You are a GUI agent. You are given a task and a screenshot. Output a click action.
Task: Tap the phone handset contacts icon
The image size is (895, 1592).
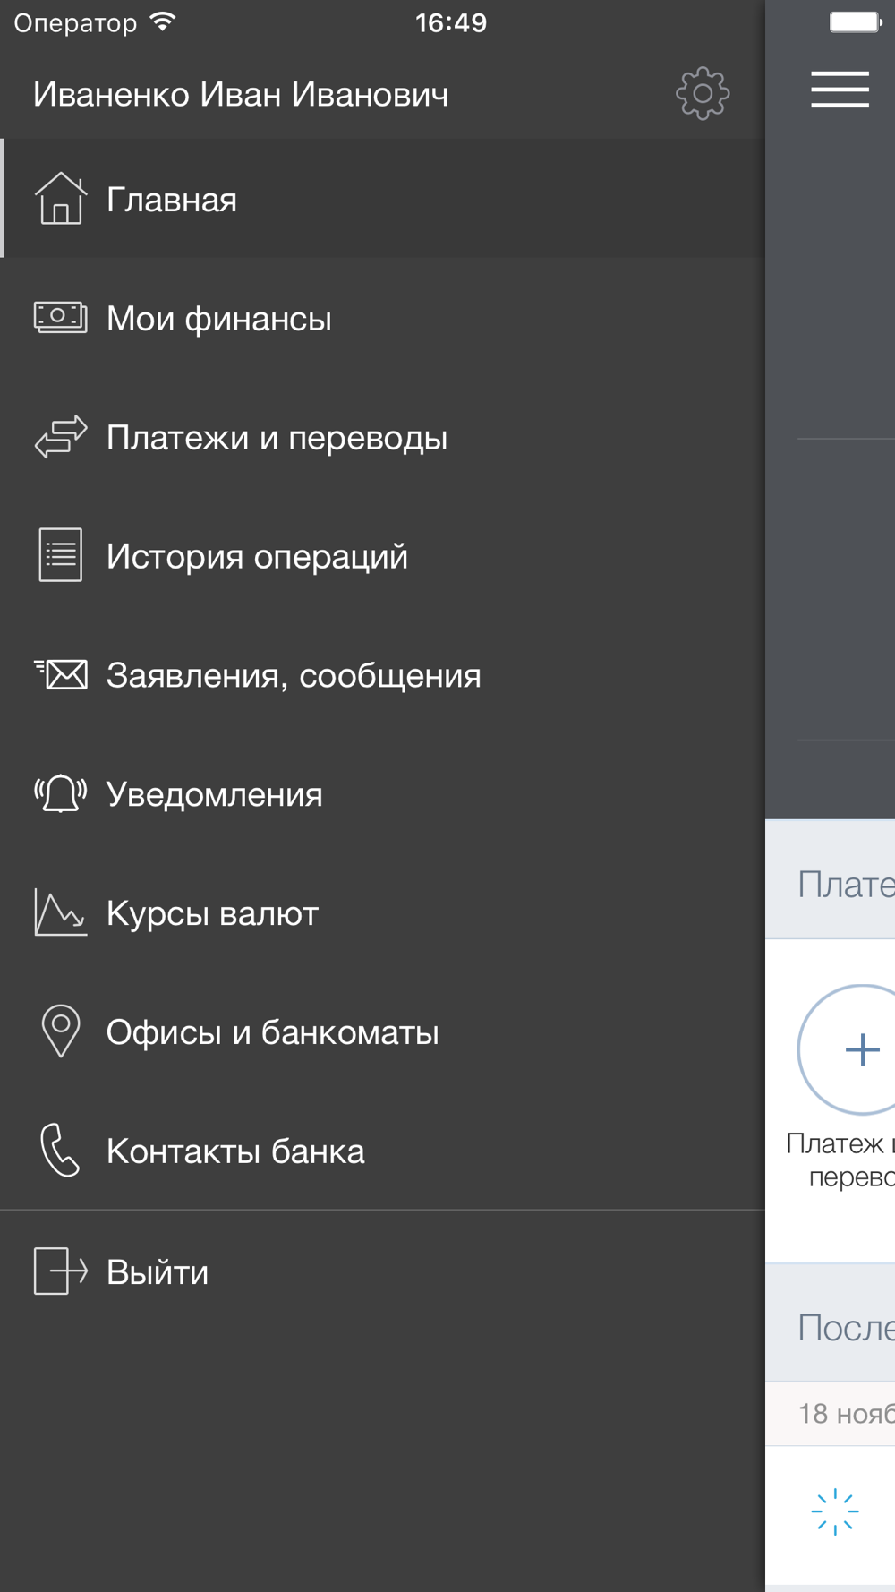point(60,1150)
